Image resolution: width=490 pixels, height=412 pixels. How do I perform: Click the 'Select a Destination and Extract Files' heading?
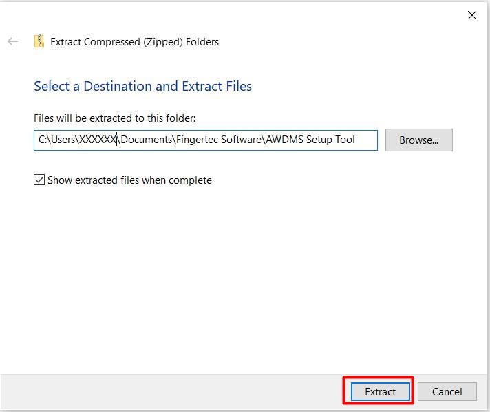143,86
